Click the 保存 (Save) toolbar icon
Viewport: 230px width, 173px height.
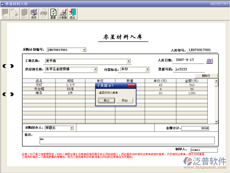pos(34,13)
